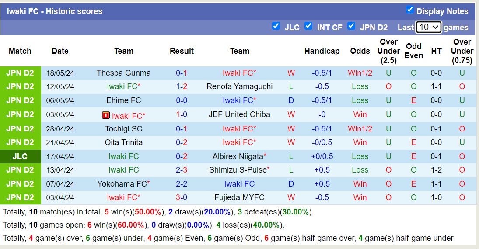Select the Handicap column header
The width and height of the screenshot is (479, 249).
click(322, 51)
